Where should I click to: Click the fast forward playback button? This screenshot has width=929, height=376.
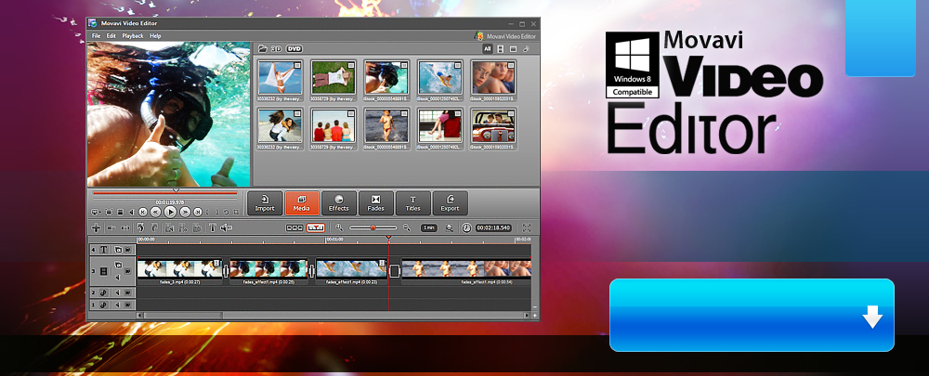click(185, 212)
